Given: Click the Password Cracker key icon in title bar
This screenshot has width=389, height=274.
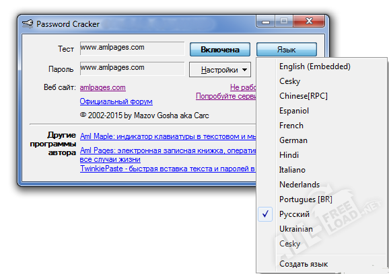Looking at the screenshot, I should pyautogui.click(x=28, y=24).
